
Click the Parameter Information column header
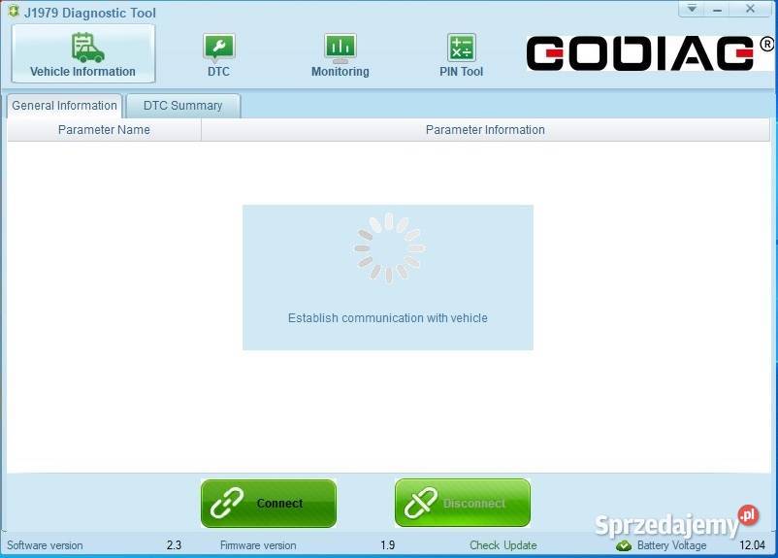tap(485, 130)
